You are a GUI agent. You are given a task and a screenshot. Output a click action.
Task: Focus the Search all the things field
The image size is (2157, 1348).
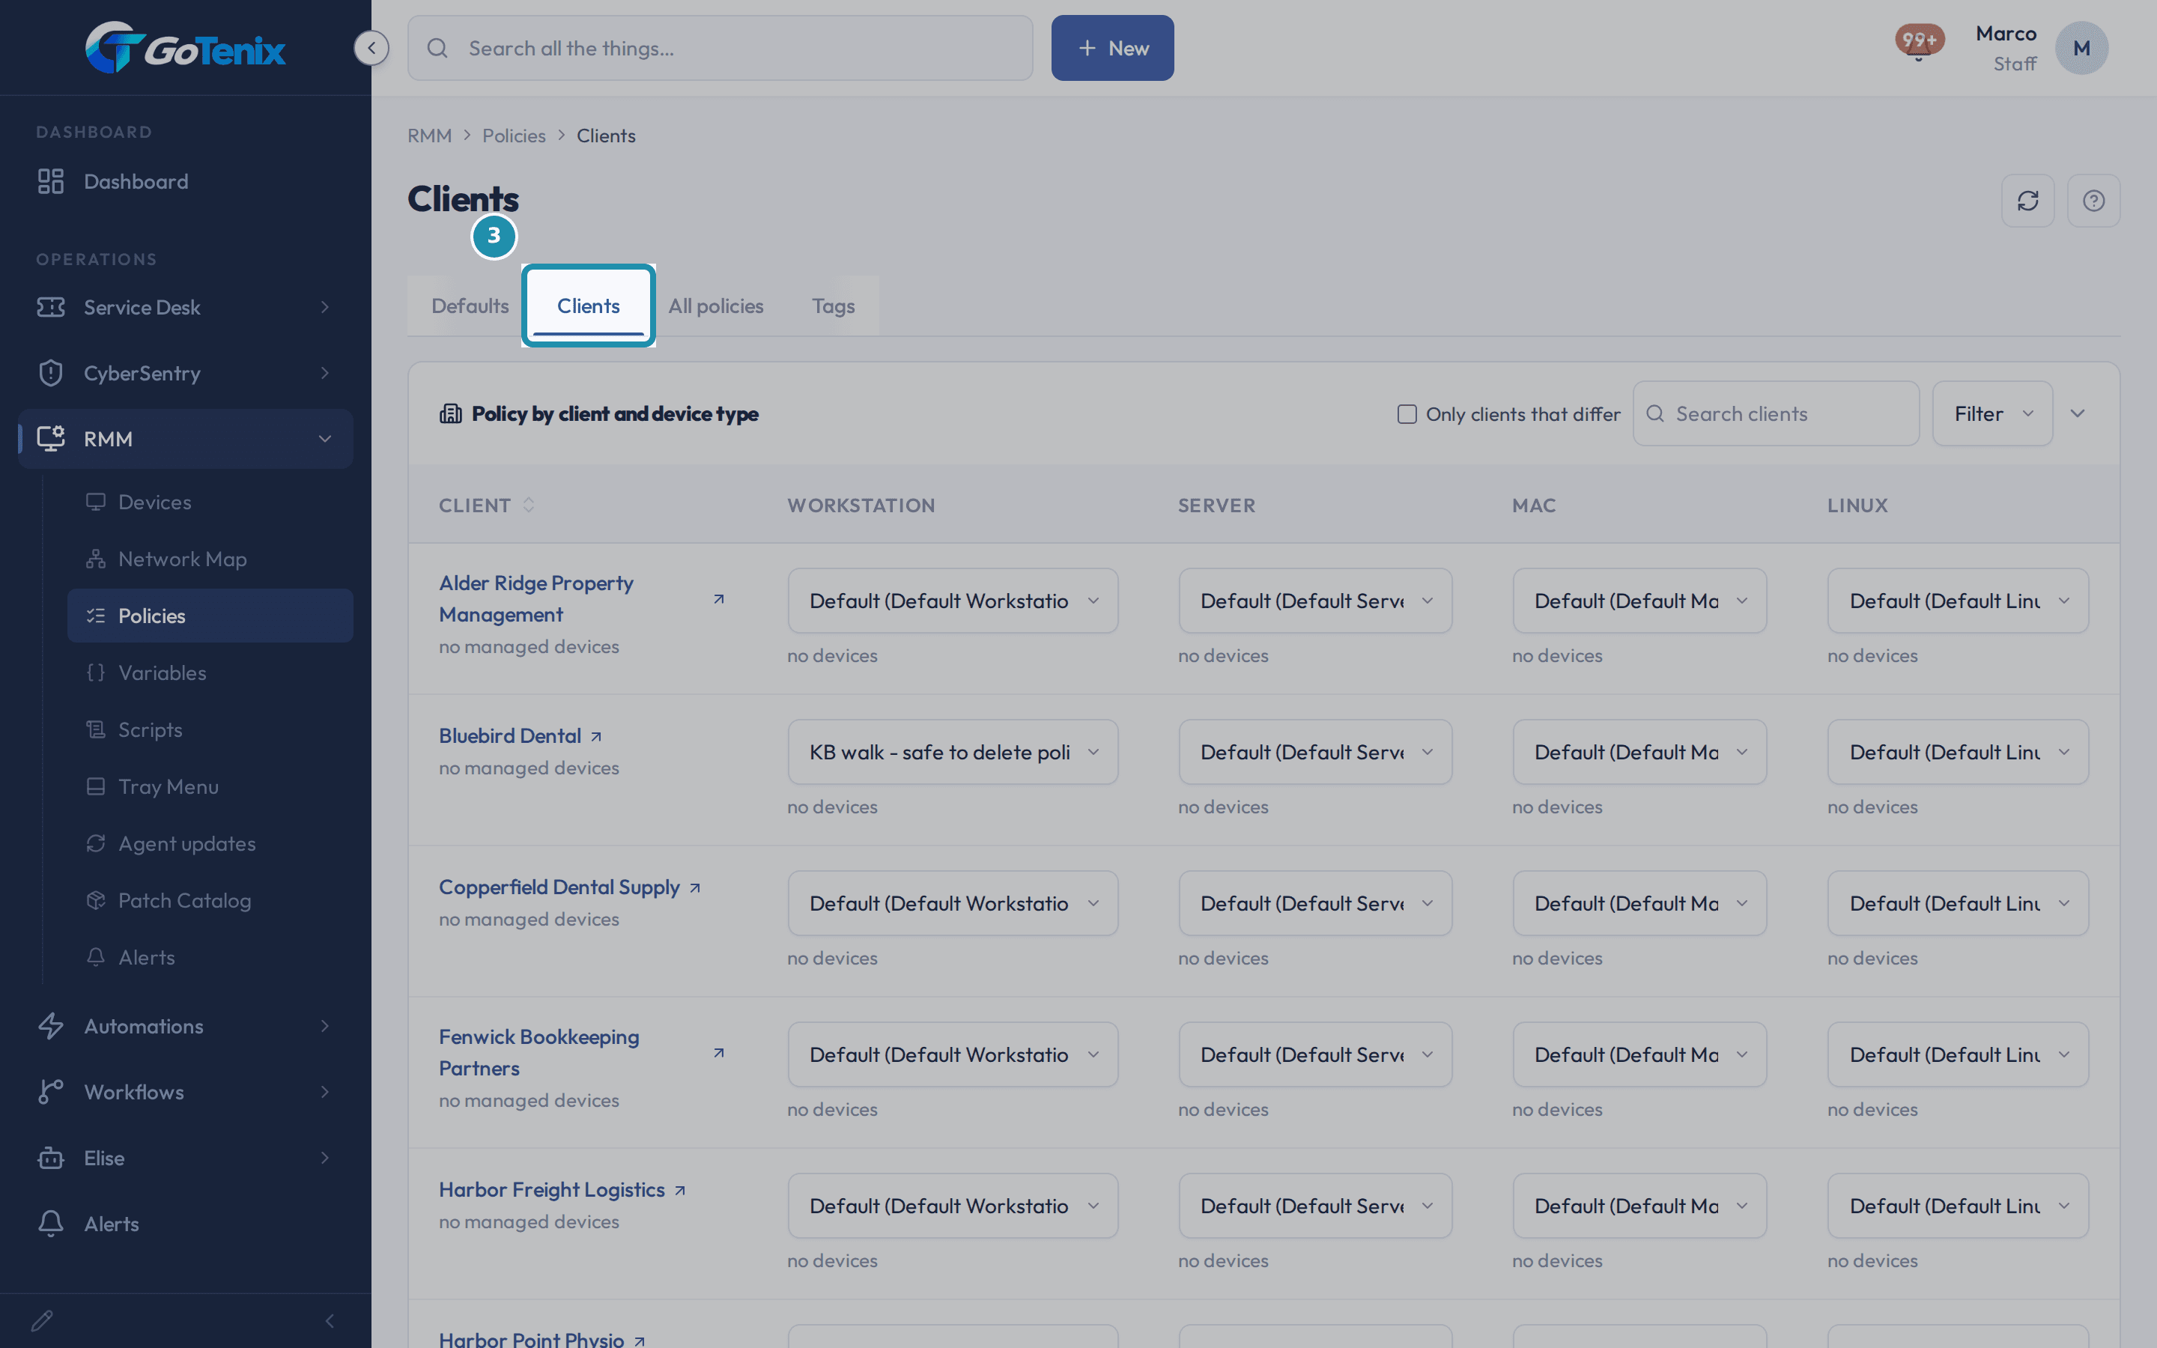click(x=720, y=48)
